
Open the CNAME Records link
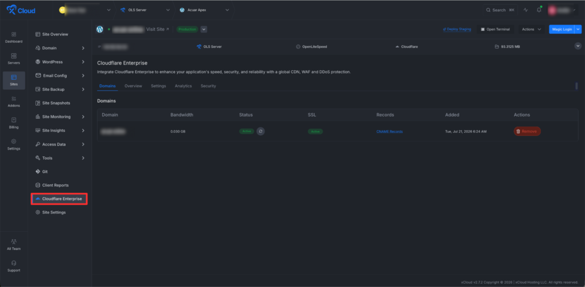click(390, 132)
